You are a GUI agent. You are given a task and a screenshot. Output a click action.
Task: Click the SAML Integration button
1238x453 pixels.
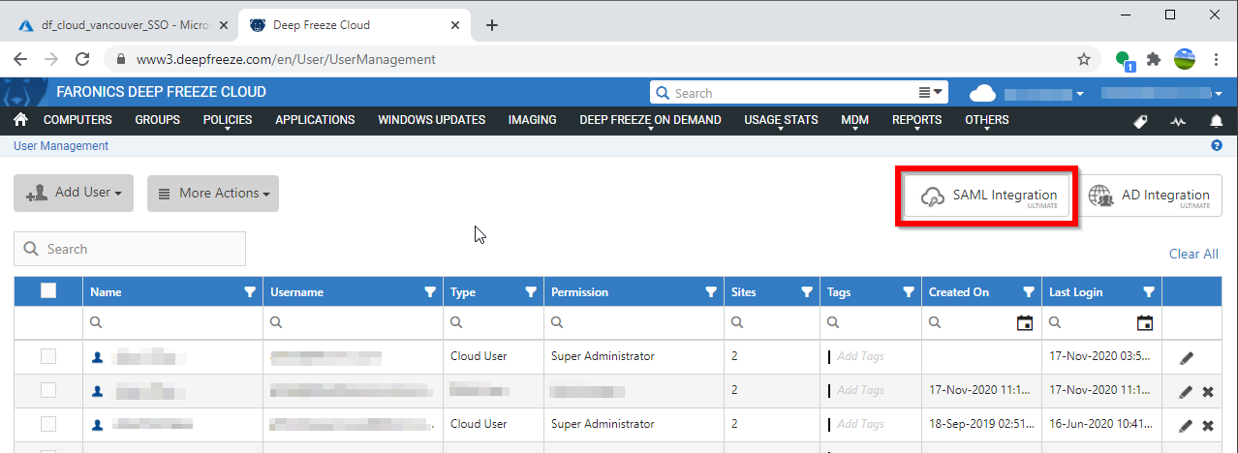[986, 196]
